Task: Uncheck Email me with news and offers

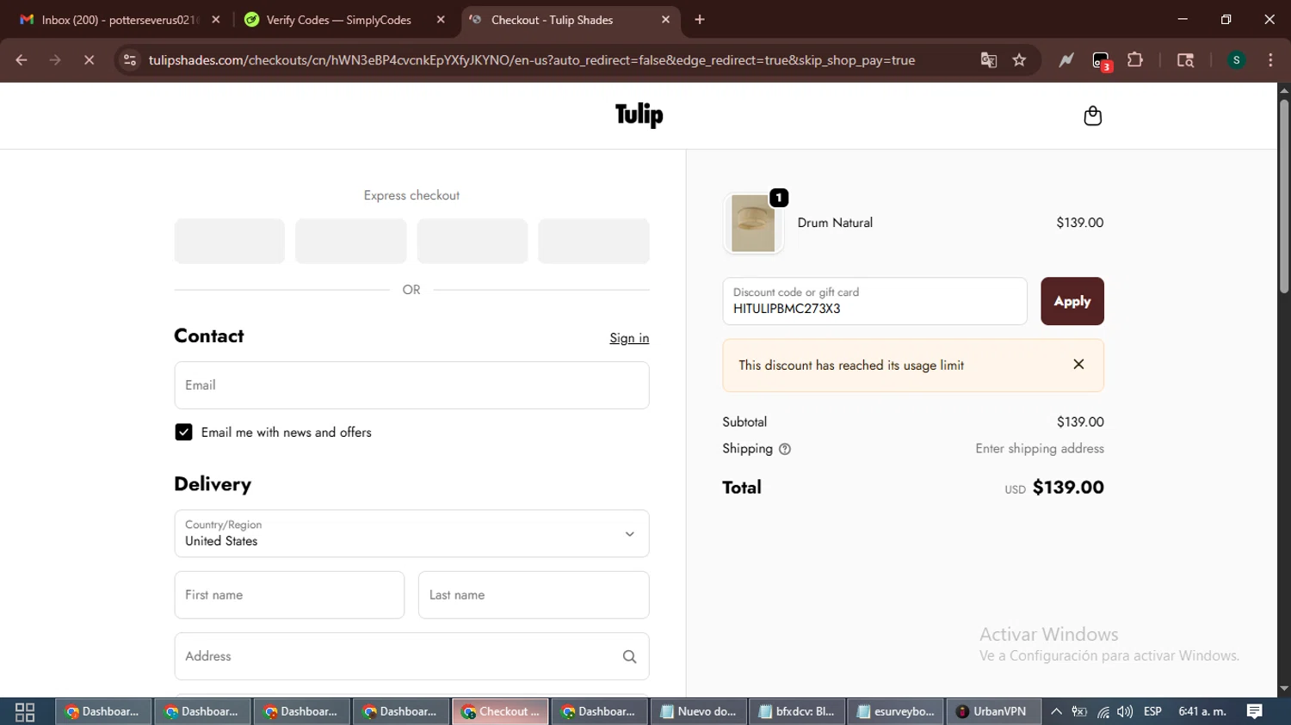Action: [x=183, y=432]
